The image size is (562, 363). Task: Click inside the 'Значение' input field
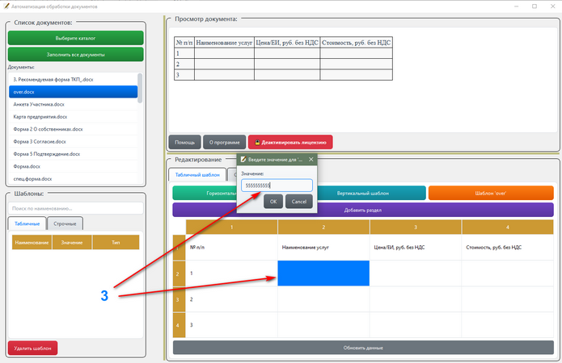click(x=277, y=186)
